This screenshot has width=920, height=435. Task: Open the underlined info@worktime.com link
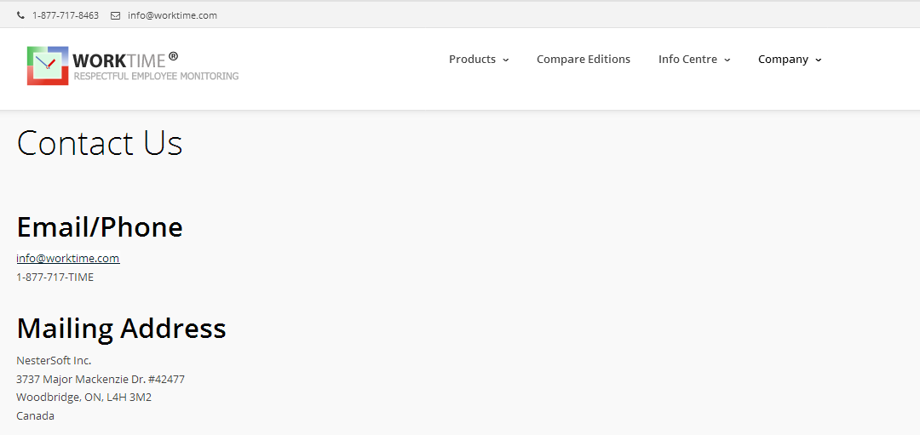(68, 259)
